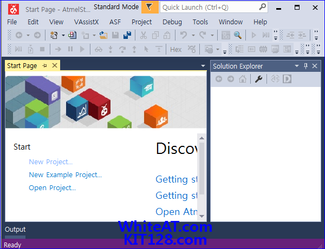
Task: Click the Step Over debug icon
Action: [x=122, y=49]
